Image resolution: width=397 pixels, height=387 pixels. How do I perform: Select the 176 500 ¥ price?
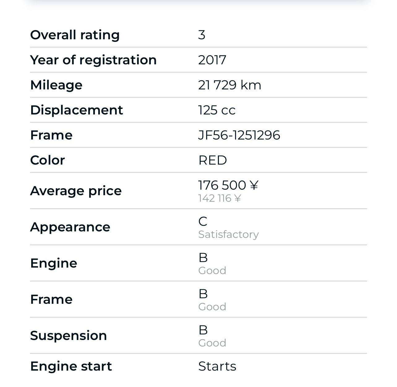pos(228,185)
